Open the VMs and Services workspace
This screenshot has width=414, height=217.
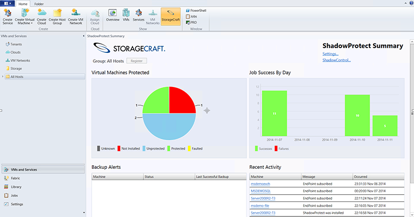pos(43,169)
